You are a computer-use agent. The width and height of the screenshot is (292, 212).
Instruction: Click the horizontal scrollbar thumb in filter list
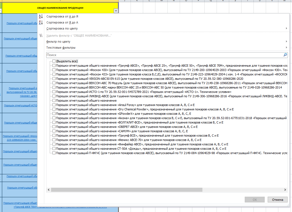coord(127,190)
